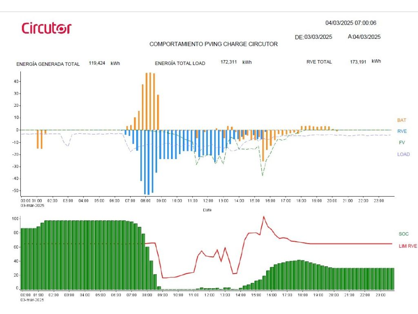The image size is (418, 314).
Task: Click the LOAD legend label
Action: 403,154
